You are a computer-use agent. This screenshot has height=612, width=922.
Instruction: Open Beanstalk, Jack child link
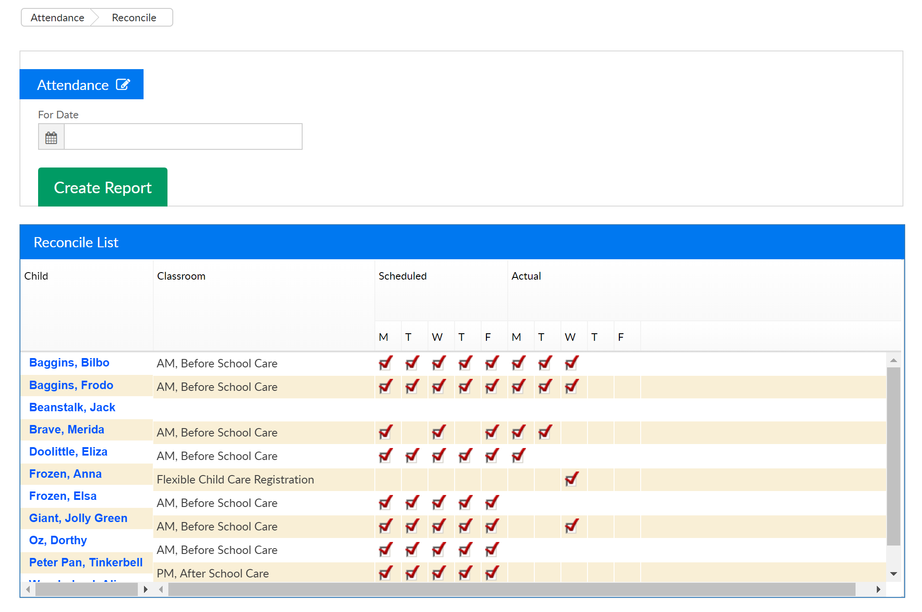pos(72,407)
